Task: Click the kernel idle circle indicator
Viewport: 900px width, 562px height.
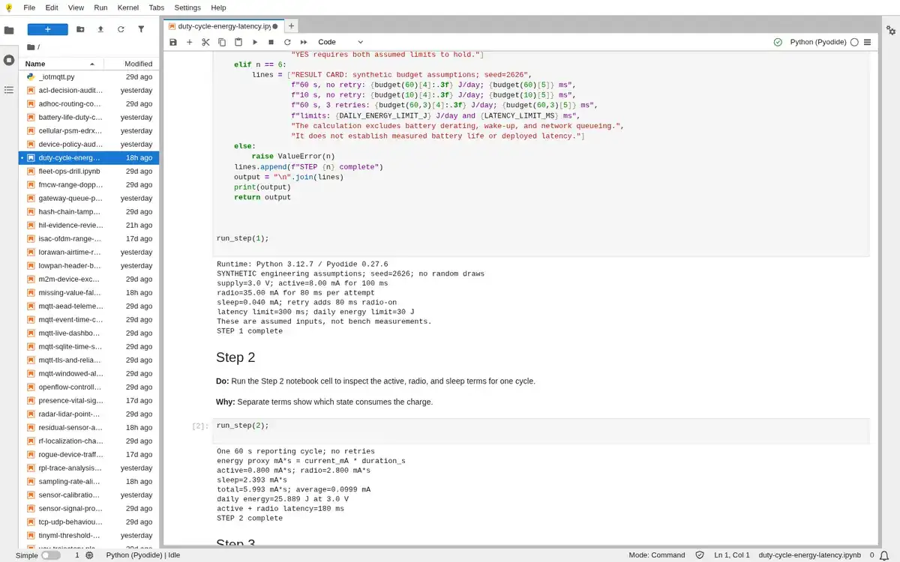Action: click(854, 42)
